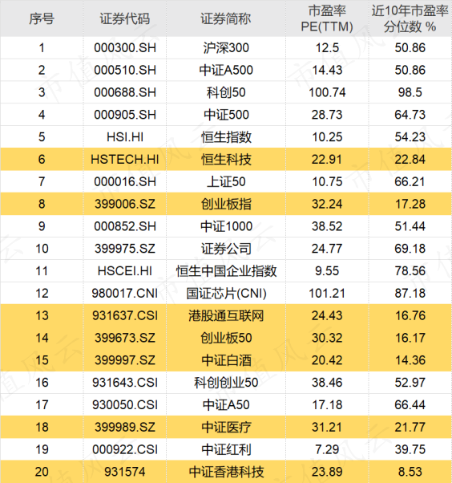Select the 中证香港科技 name cell

click(x=226, y=472)
